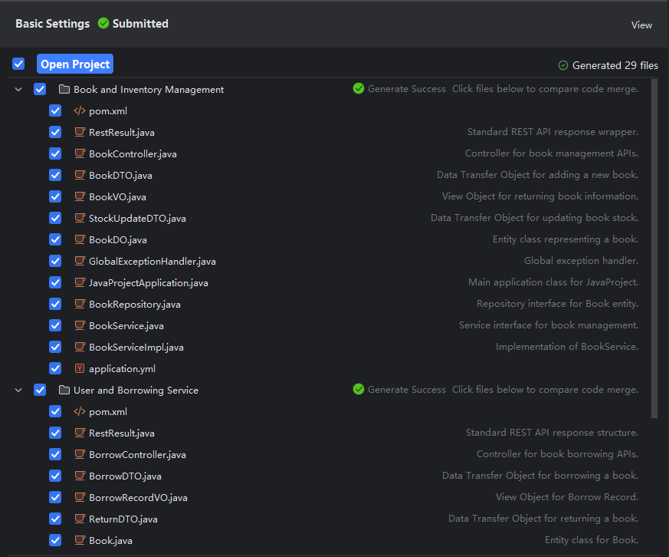The height and width of the screenshot is (557, 669).
Task: Open JavaProjectApplication.java file
Action: [x=148, y=283]
